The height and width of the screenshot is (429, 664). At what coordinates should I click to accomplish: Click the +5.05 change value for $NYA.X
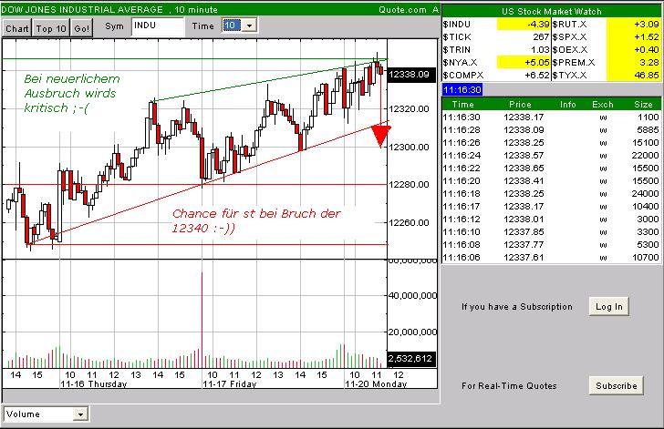point(537,63)
